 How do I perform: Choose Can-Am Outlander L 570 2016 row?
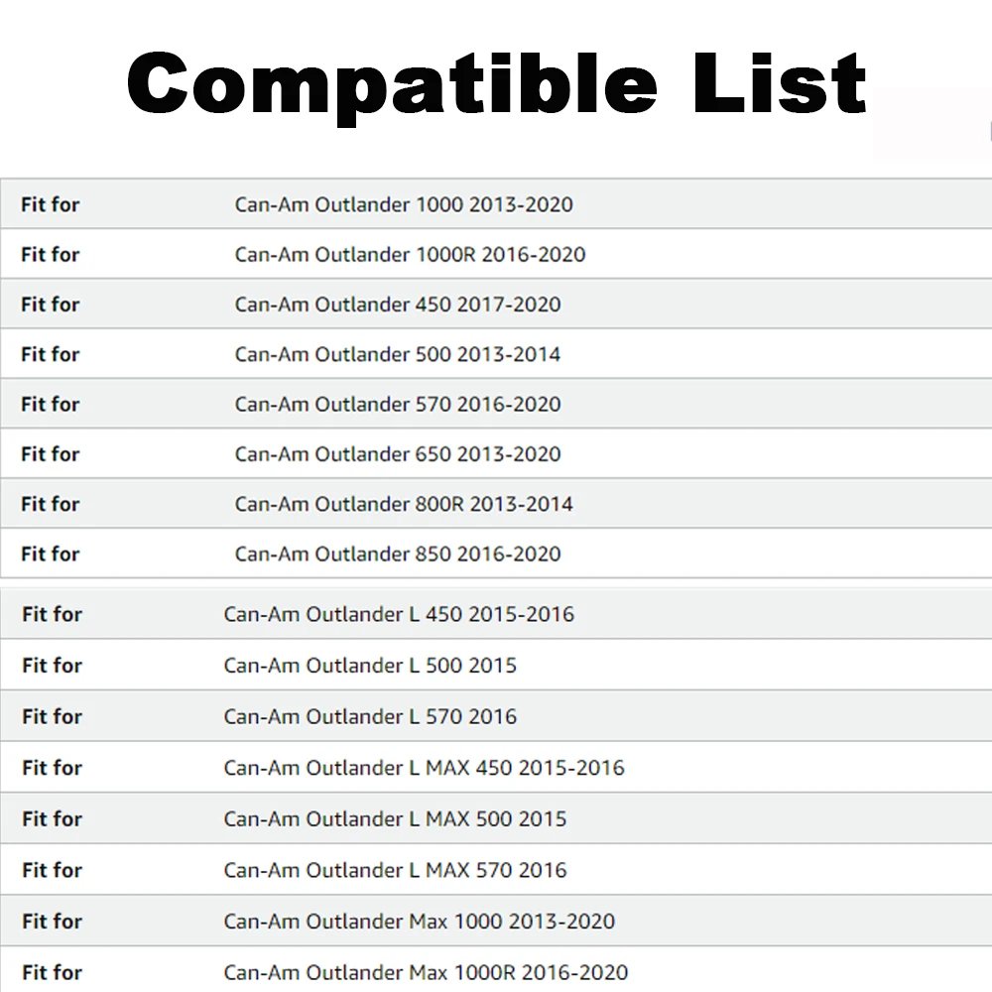pos(370,716)
